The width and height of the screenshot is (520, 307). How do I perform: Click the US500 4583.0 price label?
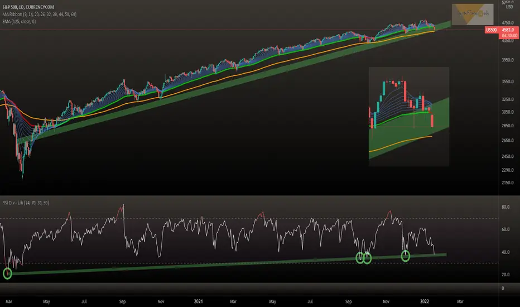coord(502,30)
